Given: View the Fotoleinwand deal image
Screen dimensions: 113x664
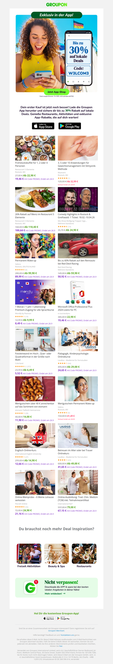Looking at the screenshot, I should pos(35,339).
